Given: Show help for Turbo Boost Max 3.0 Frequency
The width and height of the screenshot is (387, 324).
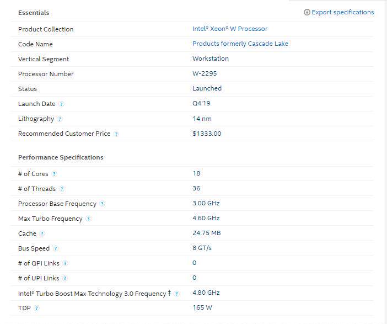Looking at the screenshot, I should [176, 294].
